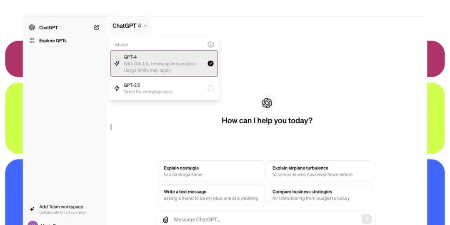Select the GPT-3.5 radio button
Viewport: 450px width, 225px height.
tap(211, 88)
